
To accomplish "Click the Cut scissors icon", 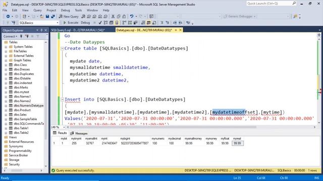I will tap(113, 17).
